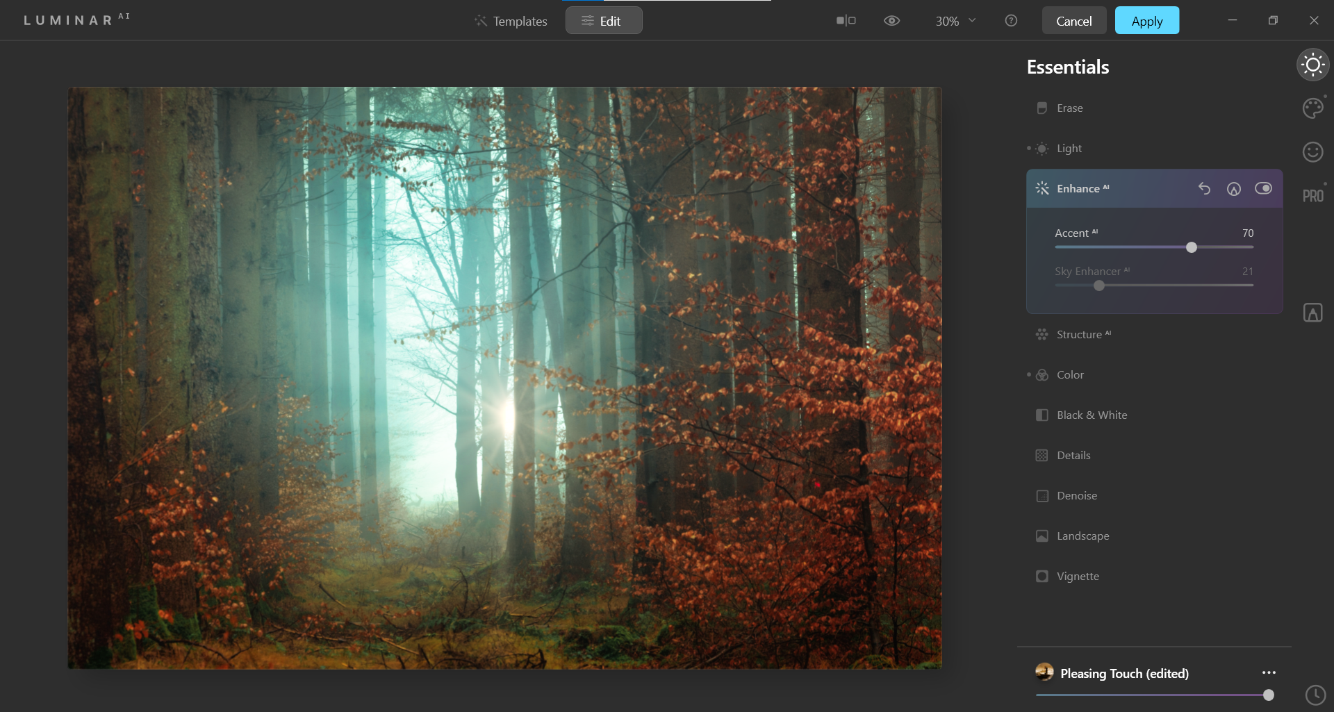Click the Accent AI value 70
The image size is (1334, 712).
coord(1248,233)
